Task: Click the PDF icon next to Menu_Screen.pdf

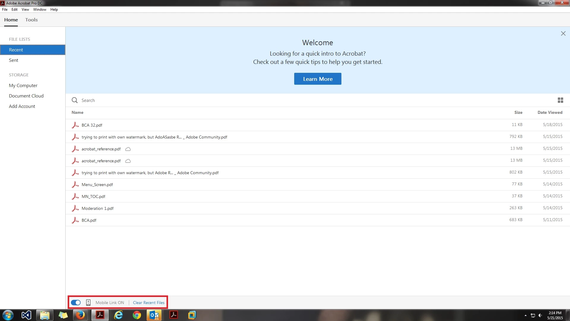Action: coord(75,185)
